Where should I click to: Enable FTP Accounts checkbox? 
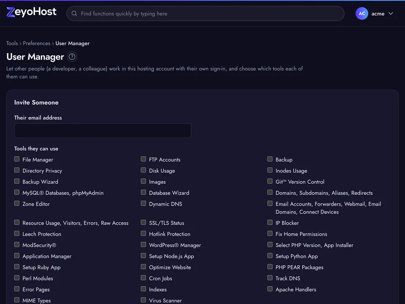tap(143, 159)
